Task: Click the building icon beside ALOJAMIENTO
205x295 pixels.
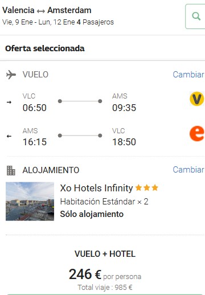Action: [11, 170]
